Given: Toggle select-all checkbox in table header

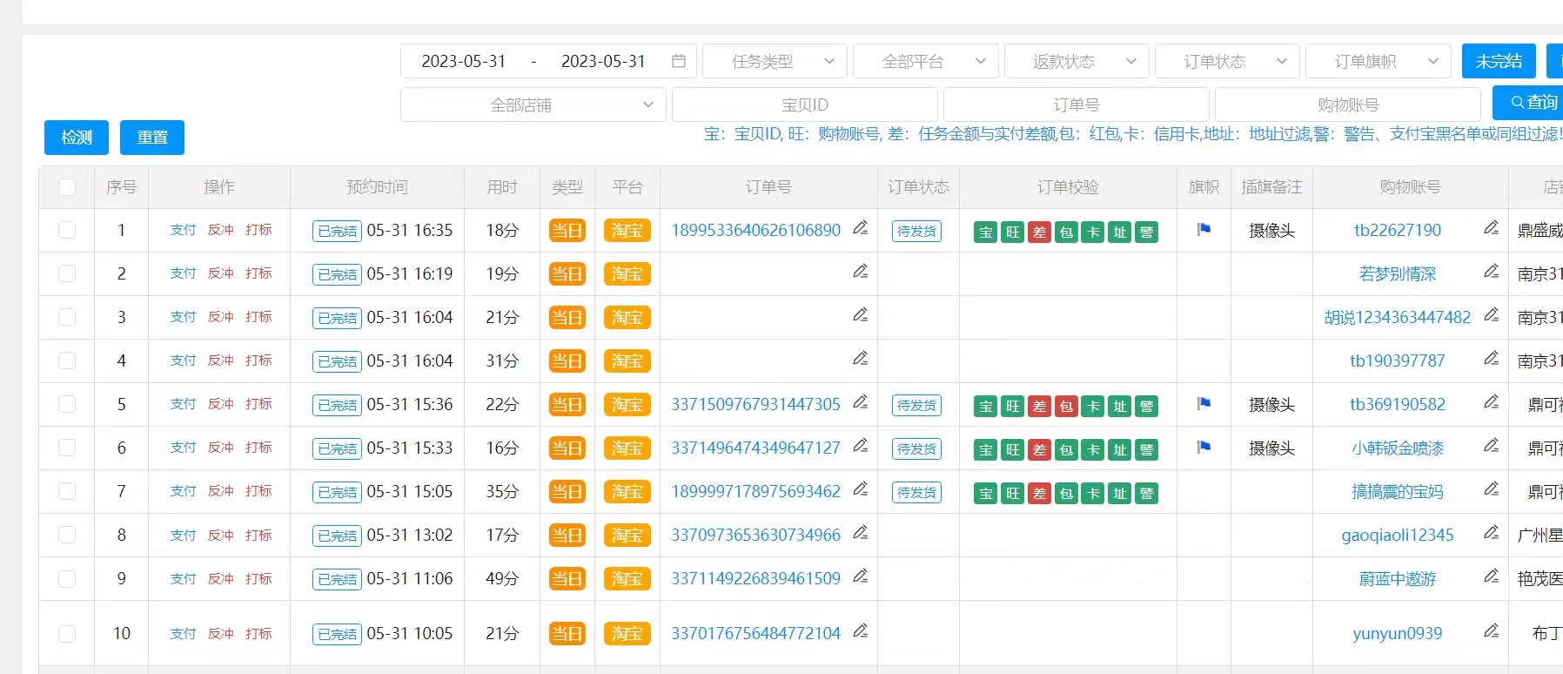Looking at the screenshot, I should pos(67,187).
